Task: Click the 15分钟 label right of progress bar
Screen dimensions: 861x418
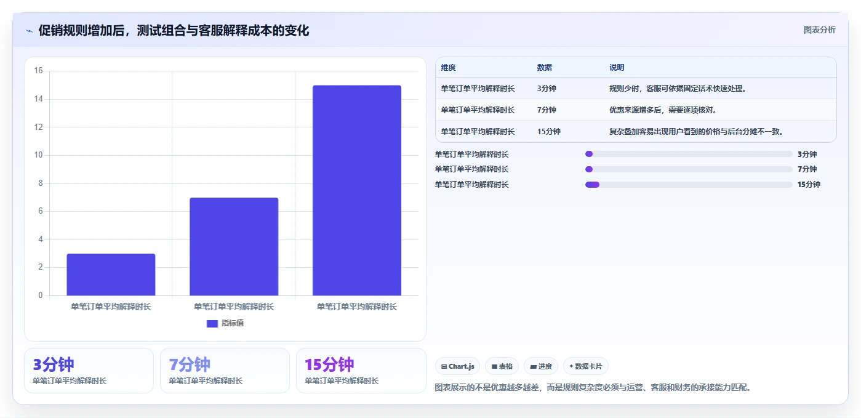Action: point(809,185)
